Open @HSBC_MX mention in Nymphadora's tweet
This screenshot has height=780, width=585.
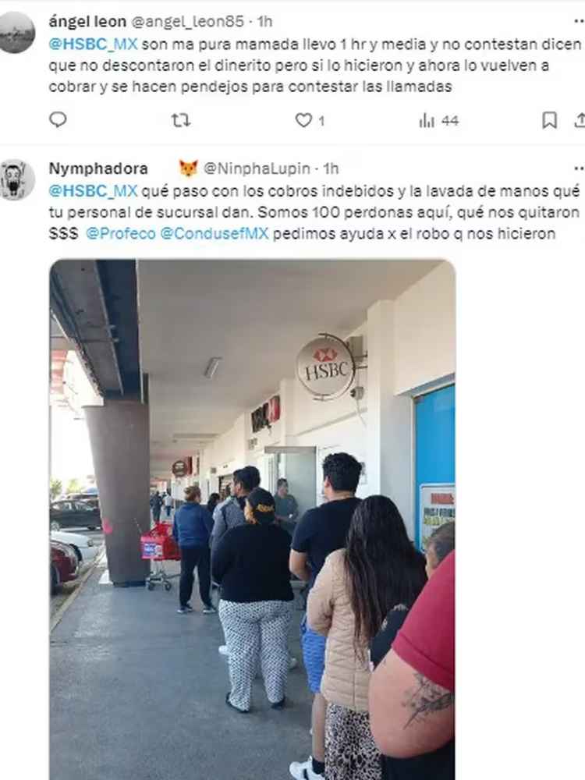[x=93, y=191]
